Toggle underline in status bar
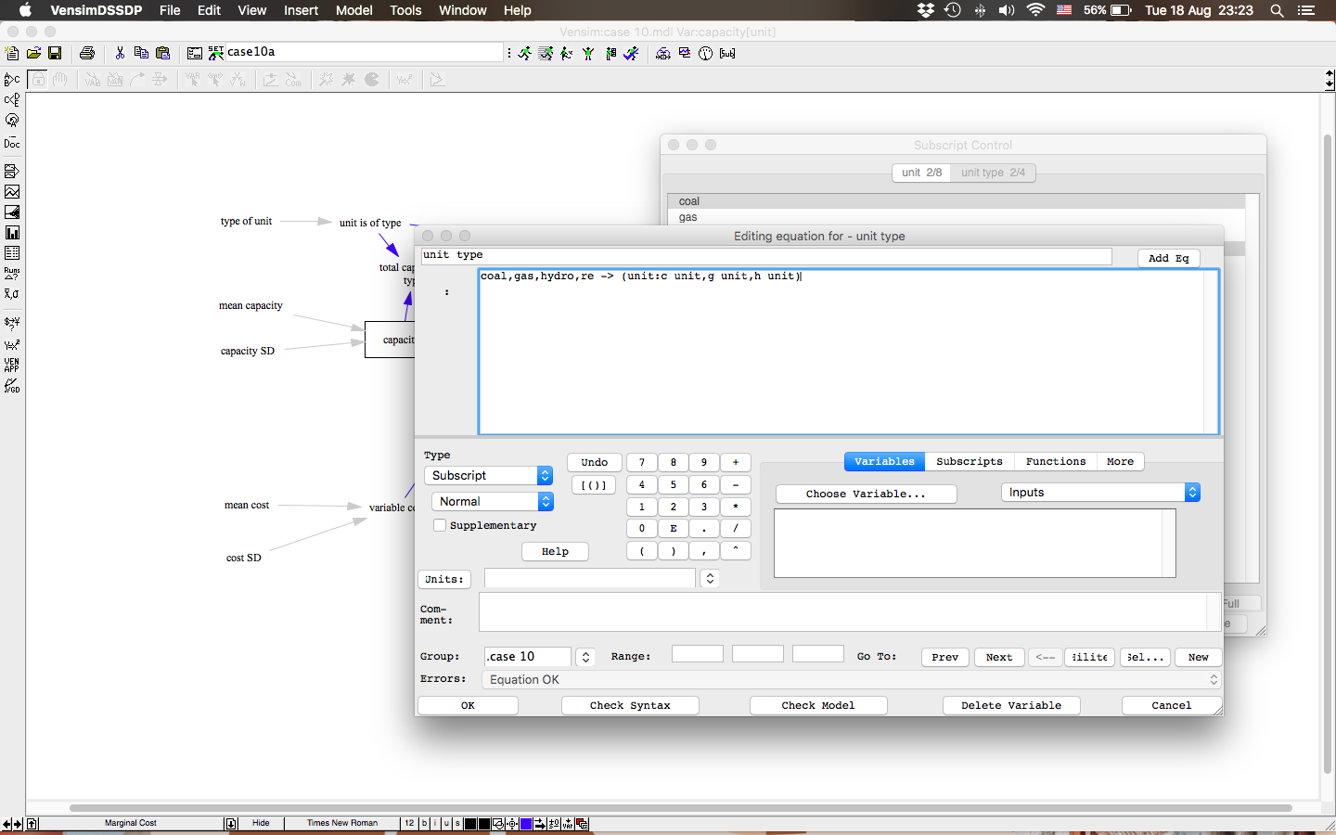 click(x=446, y=823)
